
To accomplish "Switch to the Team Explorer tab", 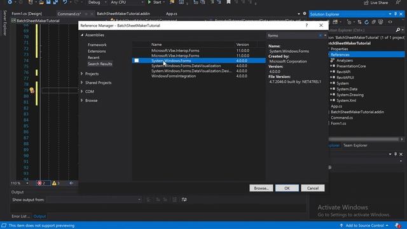I will 355,146.
